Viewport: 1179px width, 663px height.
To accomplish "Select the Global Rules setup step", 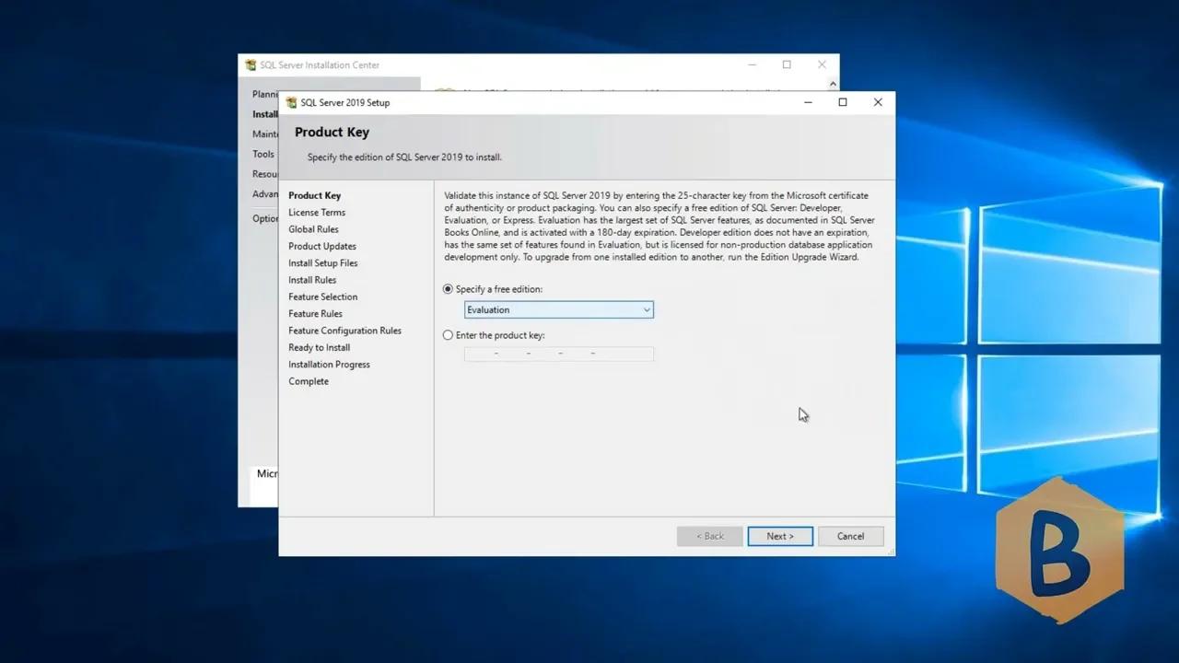I will click(x=313, y=228).
